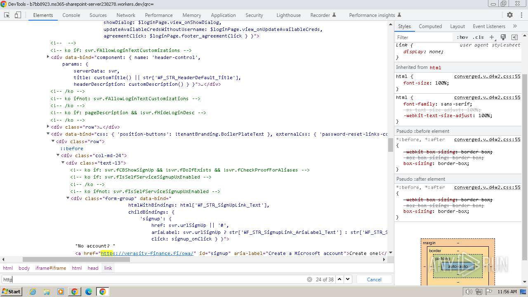Click the box model margin region

point(457,243)
